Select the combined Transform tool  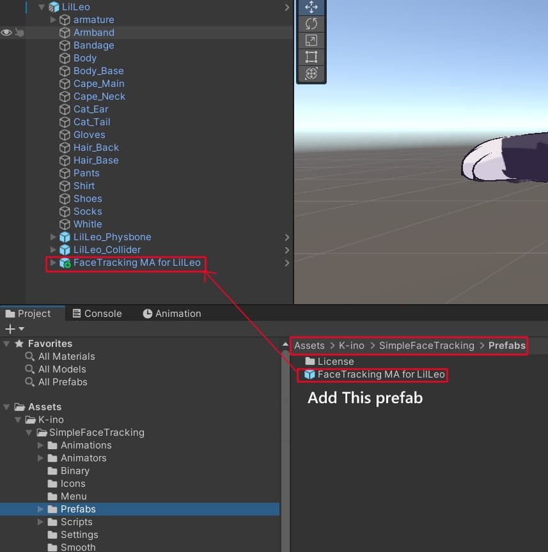pos(311,73)
